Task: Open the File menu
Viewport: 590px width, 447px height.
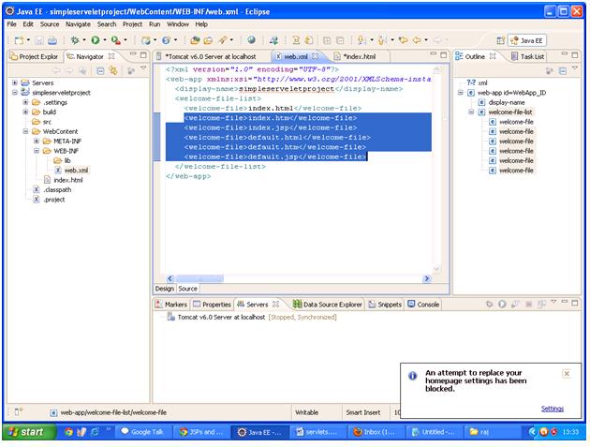Action: 11,24
